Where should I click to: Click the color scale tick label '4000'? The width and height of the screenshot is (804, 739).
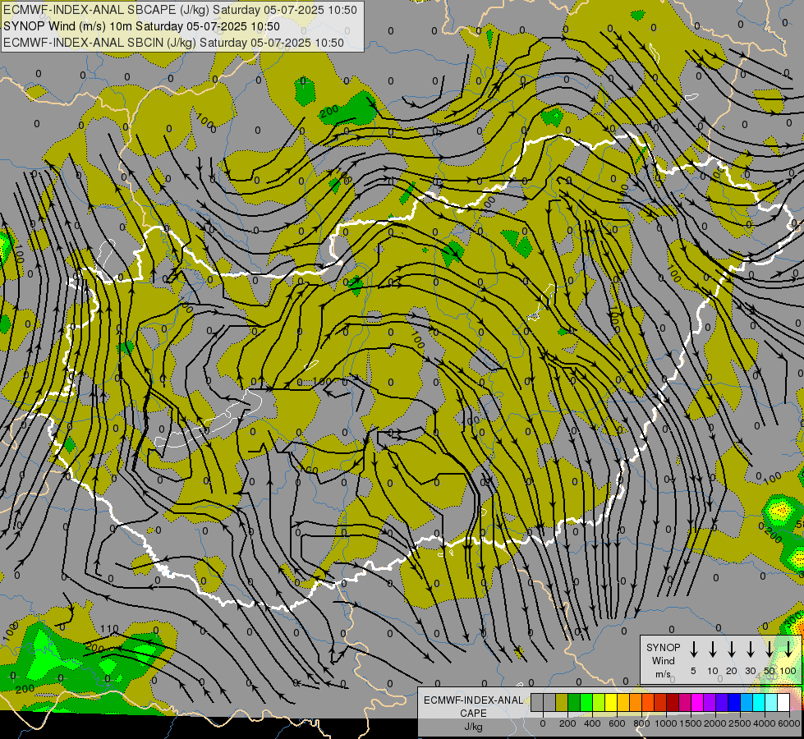[x=764, y=723]
